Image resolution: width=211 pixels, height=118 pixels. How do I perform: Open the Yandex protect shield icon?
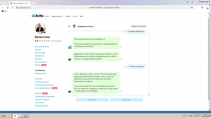click(x=8, y=8)
